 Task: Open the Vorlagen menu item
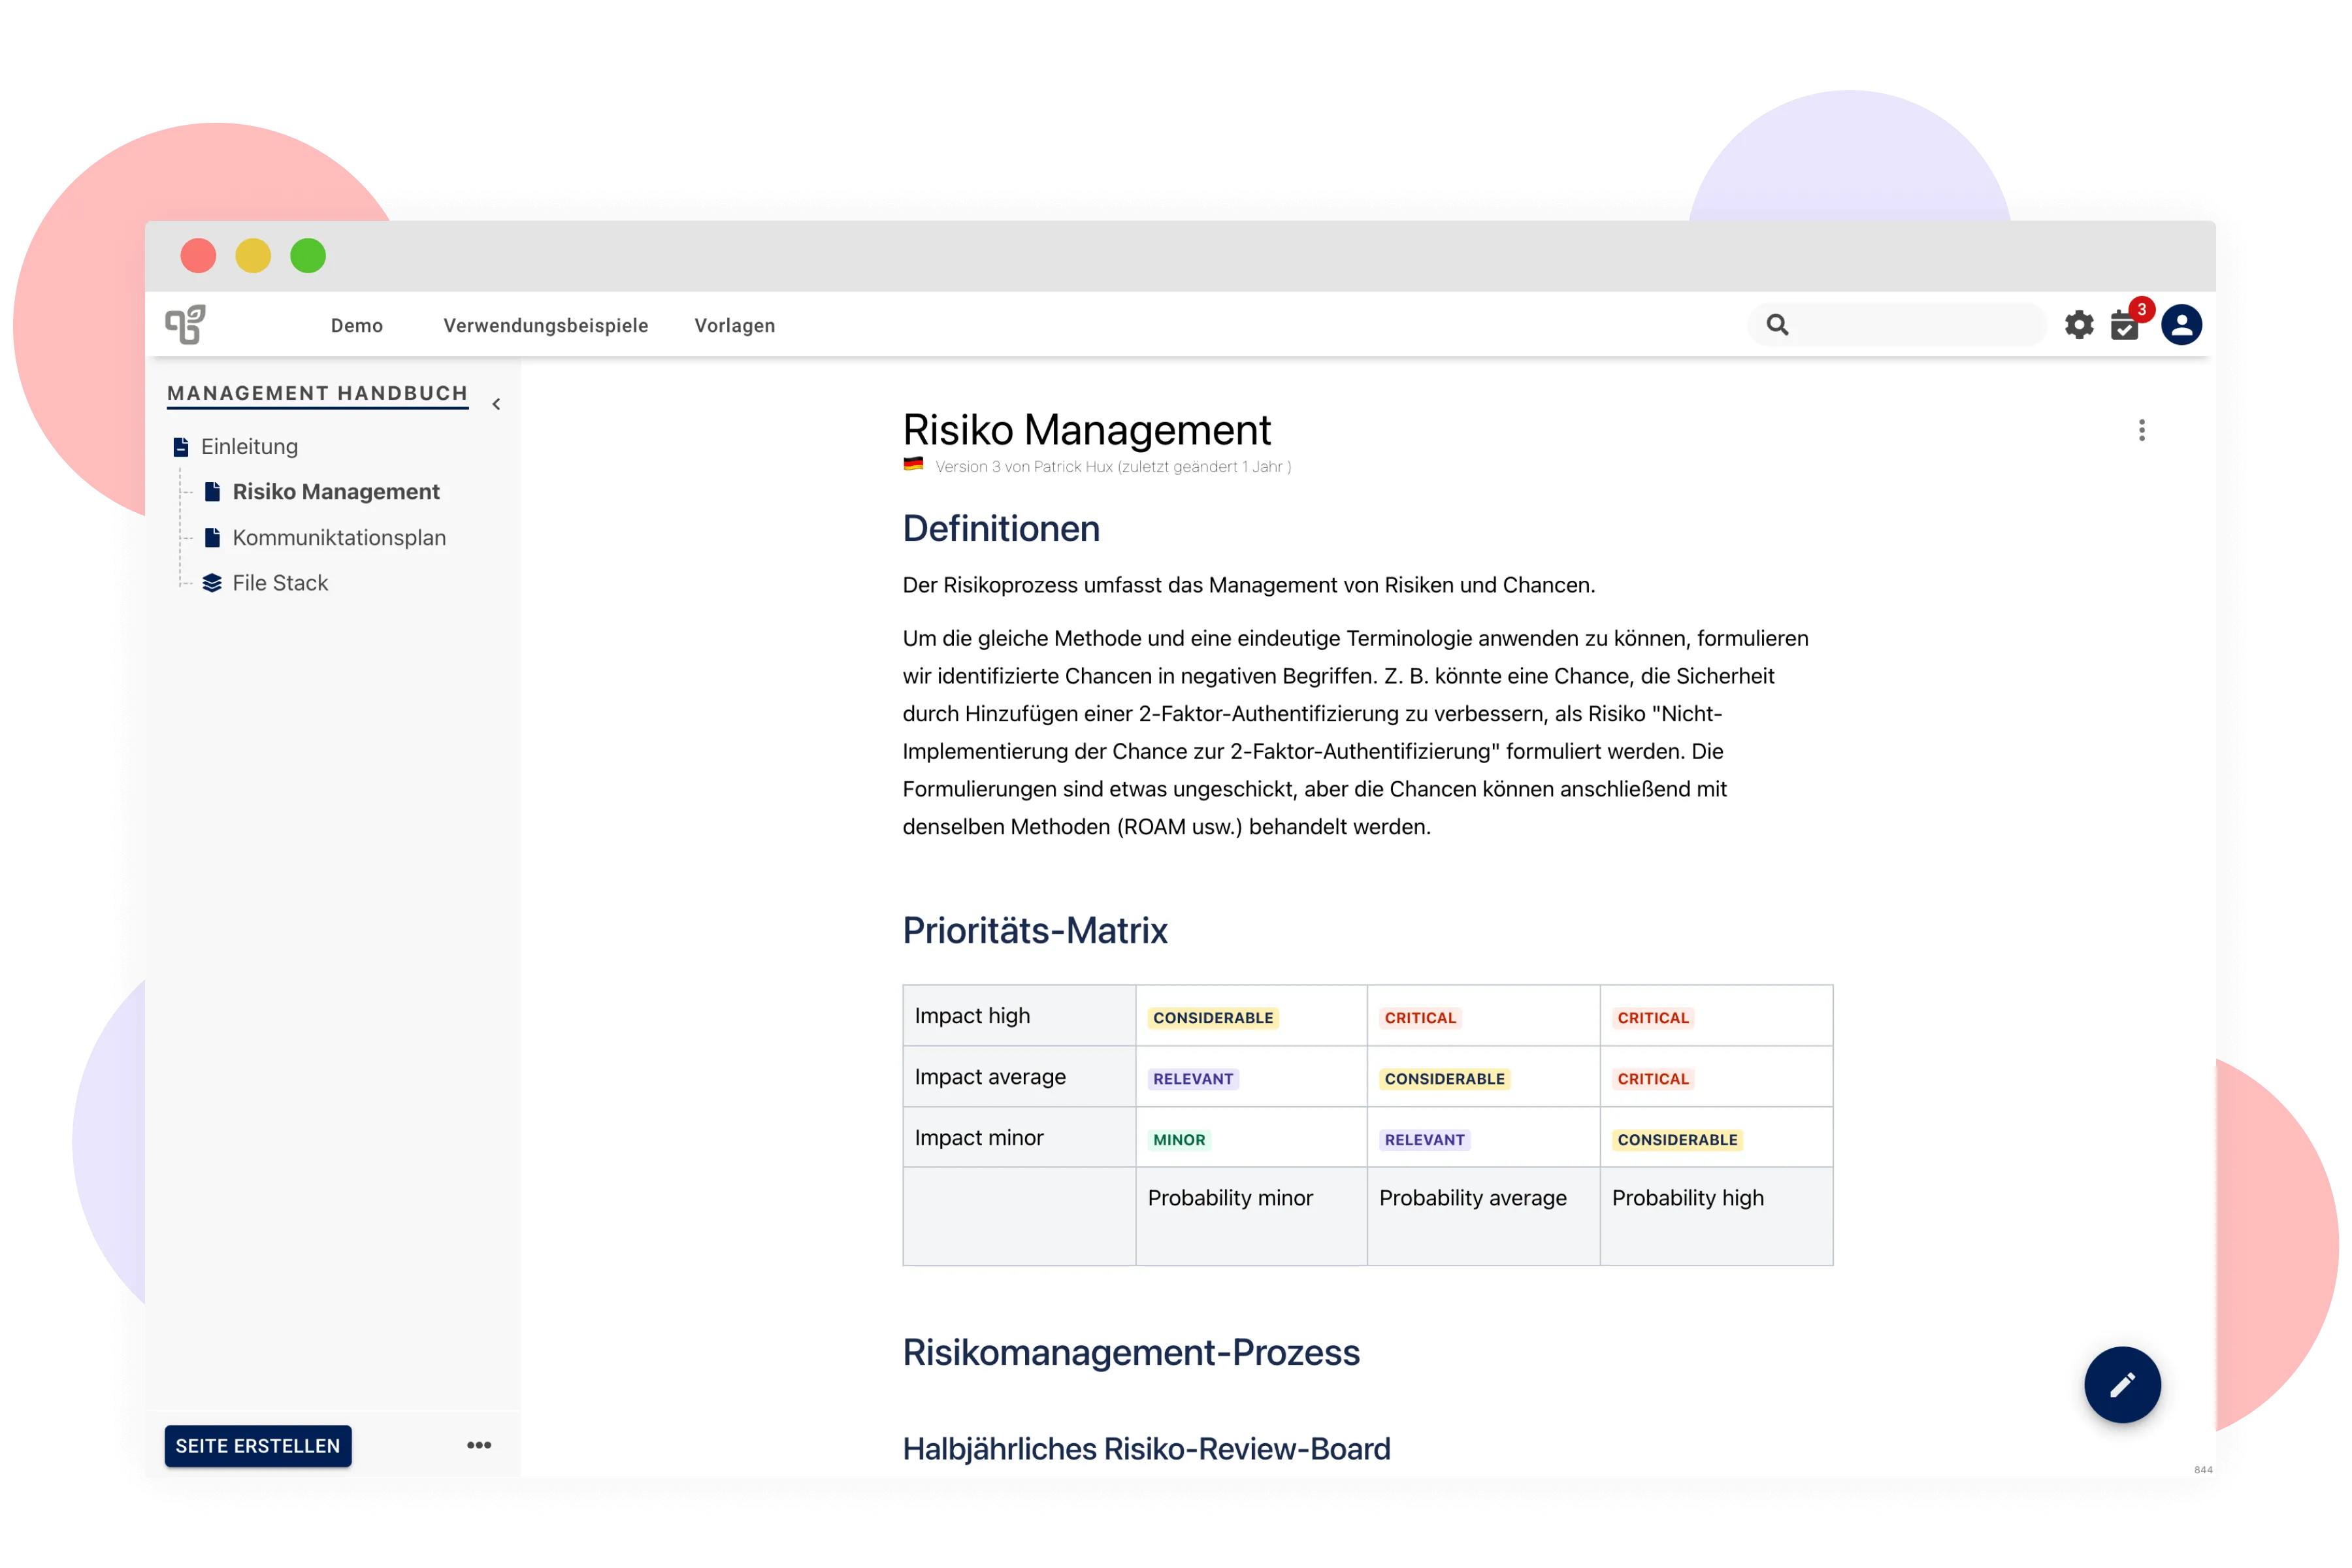click(734, 326)
